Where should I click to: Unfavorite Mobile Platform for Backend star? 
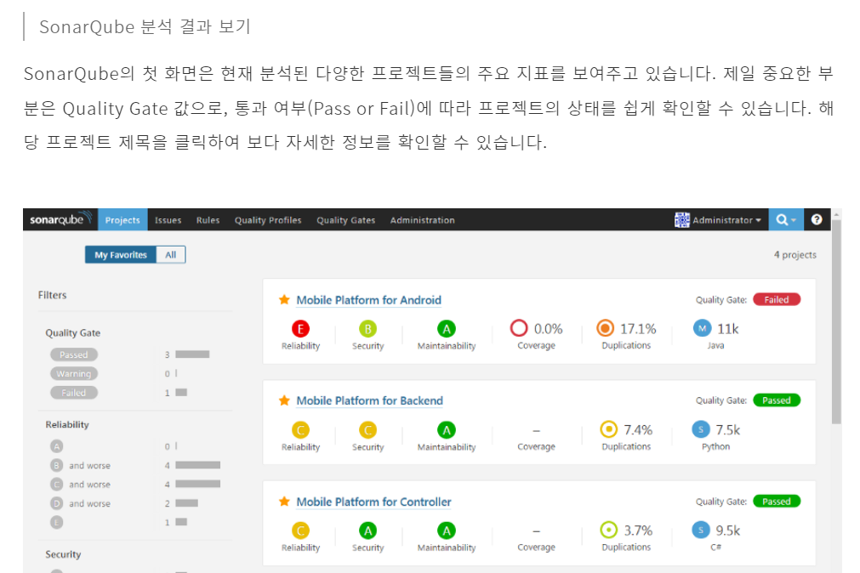pos(284,400)
